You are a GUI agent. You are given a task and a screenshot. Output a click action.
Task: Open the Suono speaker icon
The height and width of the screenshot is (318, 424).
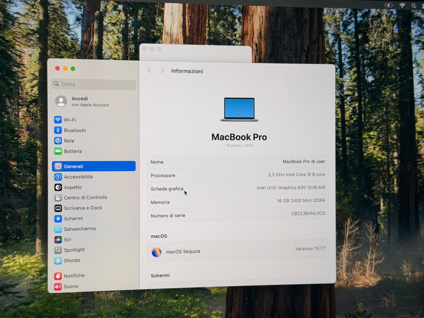coord(58,287)
